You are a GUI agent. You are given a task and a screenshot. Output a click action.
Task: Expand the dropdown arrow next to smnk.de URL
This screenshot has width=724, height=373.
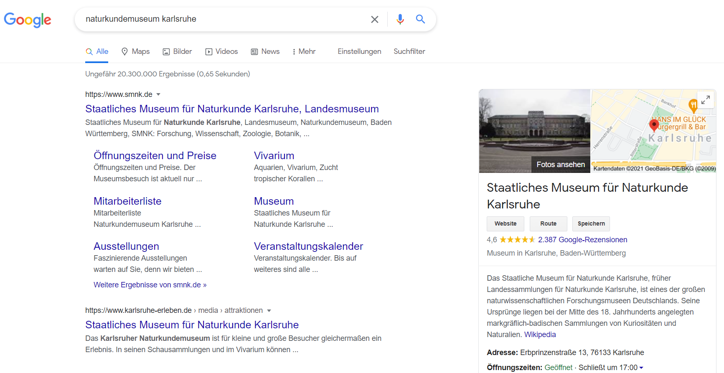pyautogui.click(x=158, y=95)
